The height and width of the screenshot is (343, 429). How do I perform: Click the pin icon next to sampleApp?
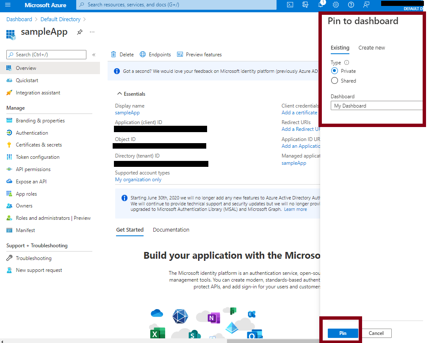pyautogui.click(x=80, y=32)
